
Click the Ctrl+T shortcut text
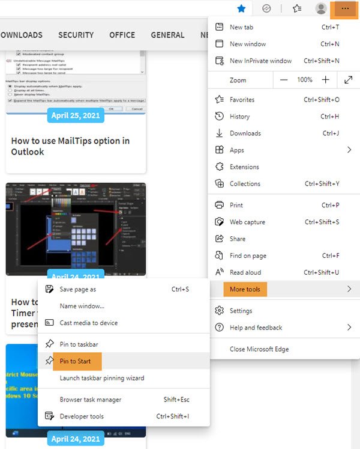coord(330,27)
